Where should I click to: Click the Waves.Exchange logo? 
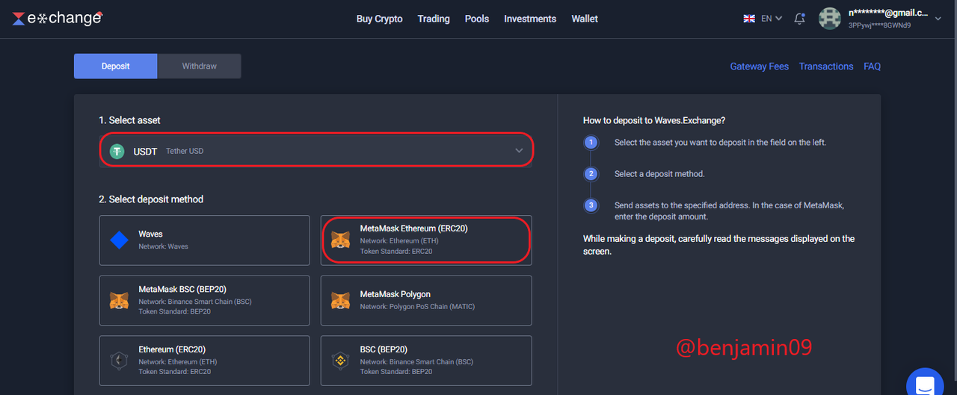coord(58,18)
